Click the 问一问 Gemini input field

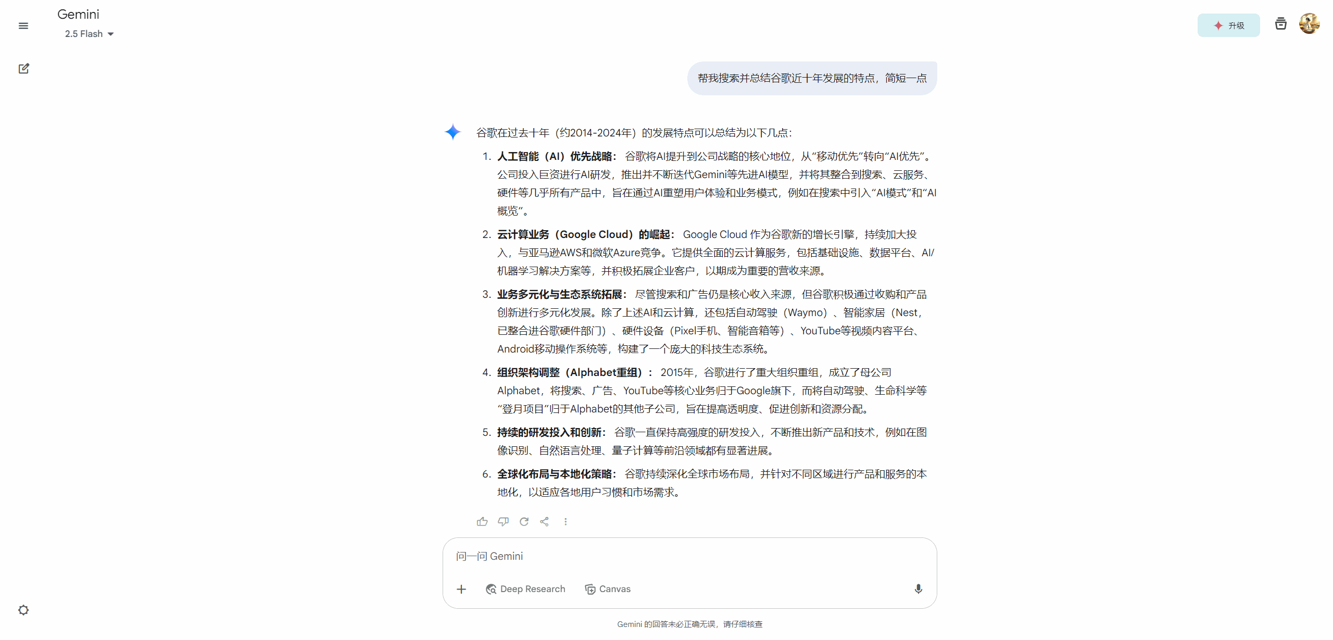click(x=689, y=556)
